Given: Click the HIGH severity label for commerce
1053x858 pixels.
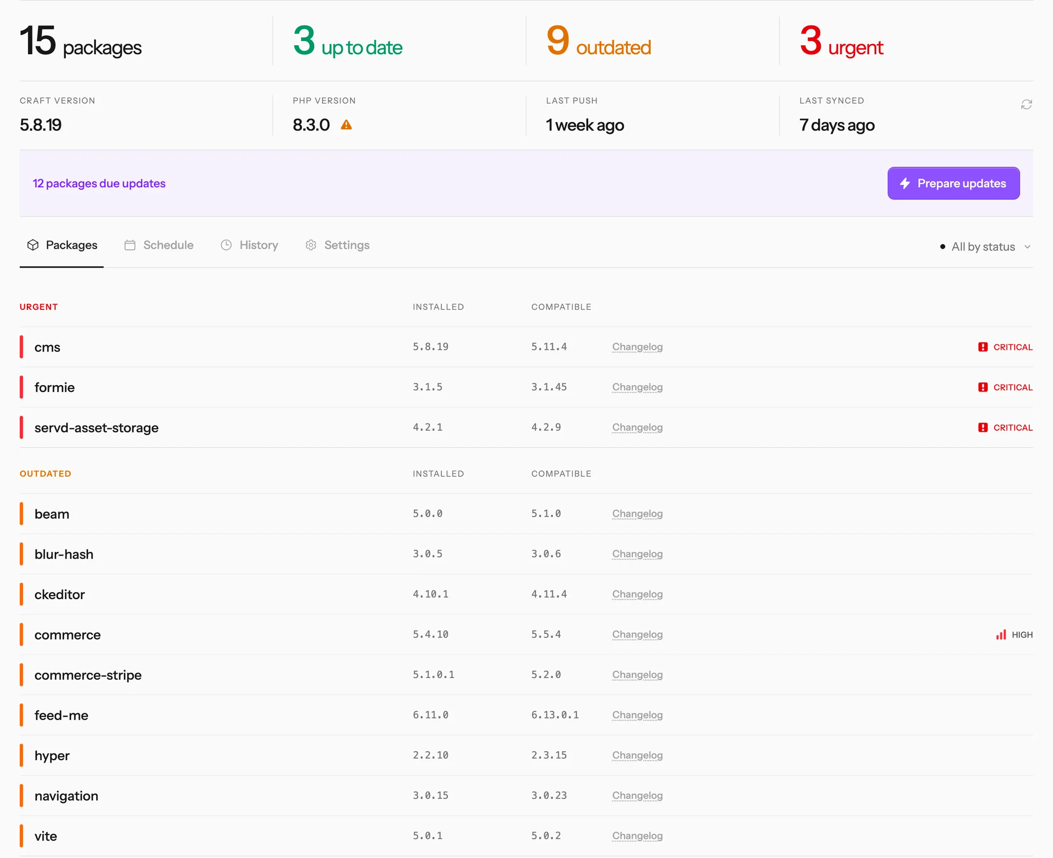Looking at the screenshot, I should (1022, 634).
